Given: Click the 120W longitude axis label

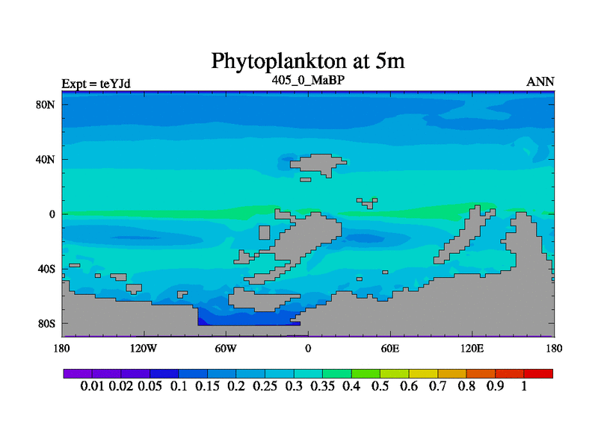Looking at the screenshot, I should click(x=143, y=348).
